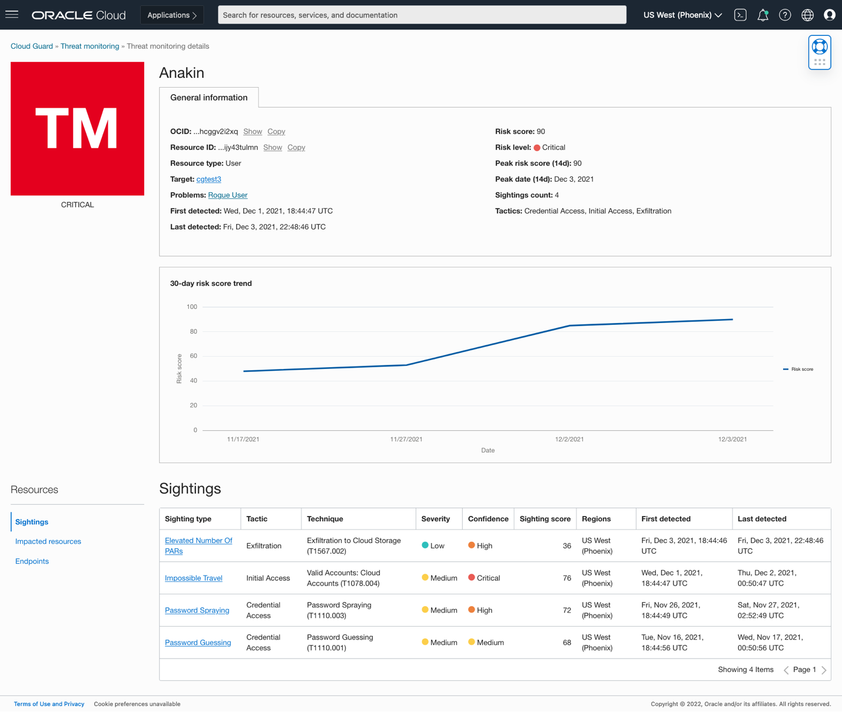842x712 pixels.
Task: Click the red Critical risk level dot
Action: tap(537, 148)
